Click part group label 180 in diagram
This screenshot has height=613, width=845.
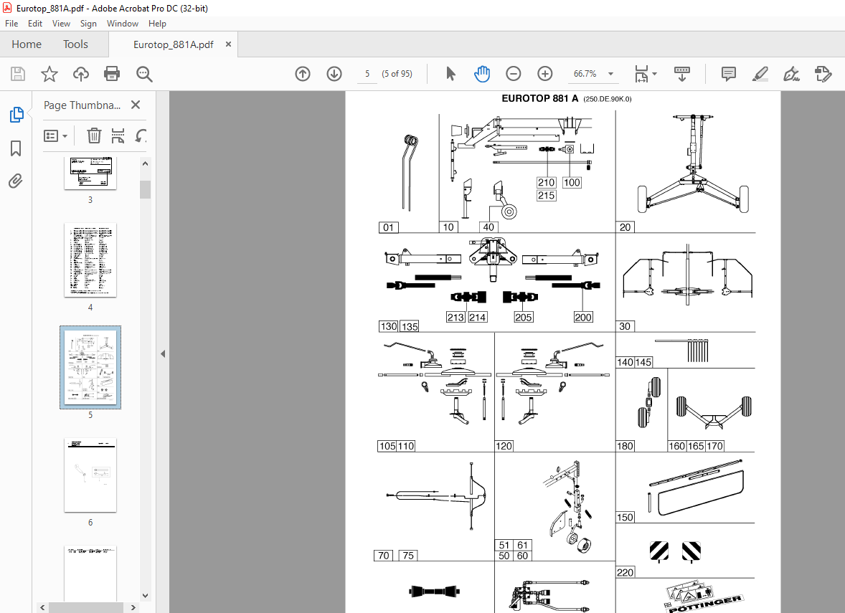pos(625,446)
